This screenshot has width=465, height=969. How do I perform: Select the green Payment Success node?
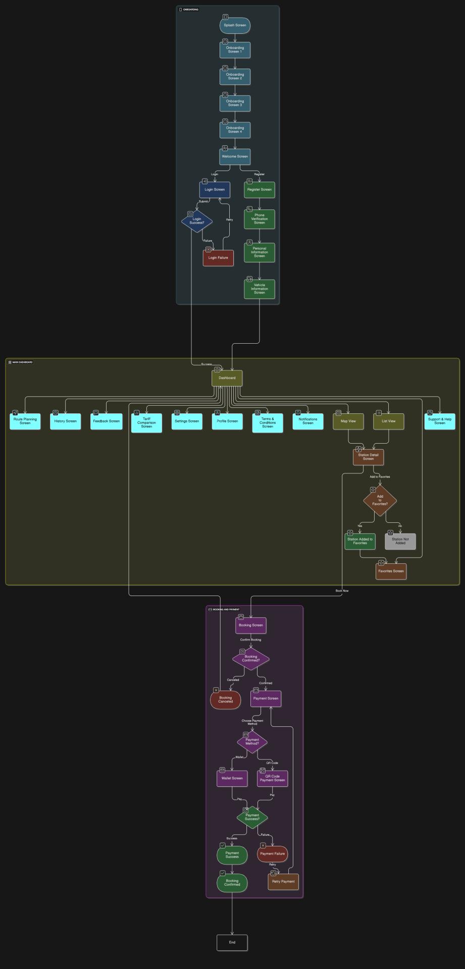tap(232, 855)
